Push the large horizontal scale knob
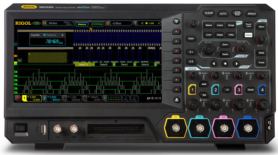 tap(208, 49)
